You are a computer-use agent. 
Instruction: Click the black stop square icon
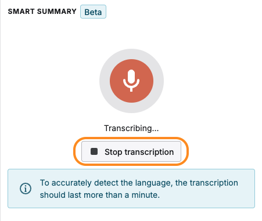(x=94, y=151)
